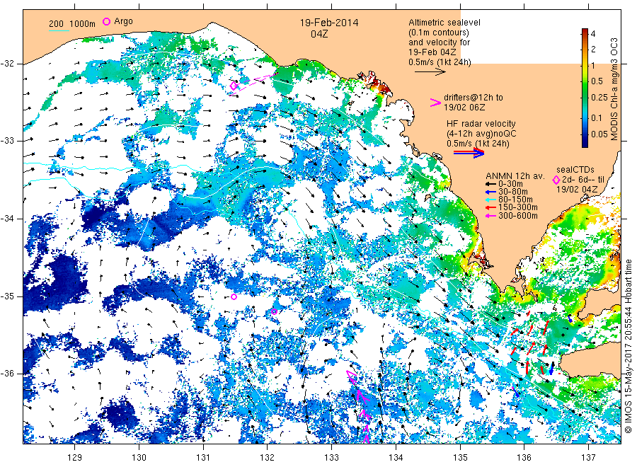
Task: Click the red-blue HF radar velocity arrow
Action: point(469,153)
